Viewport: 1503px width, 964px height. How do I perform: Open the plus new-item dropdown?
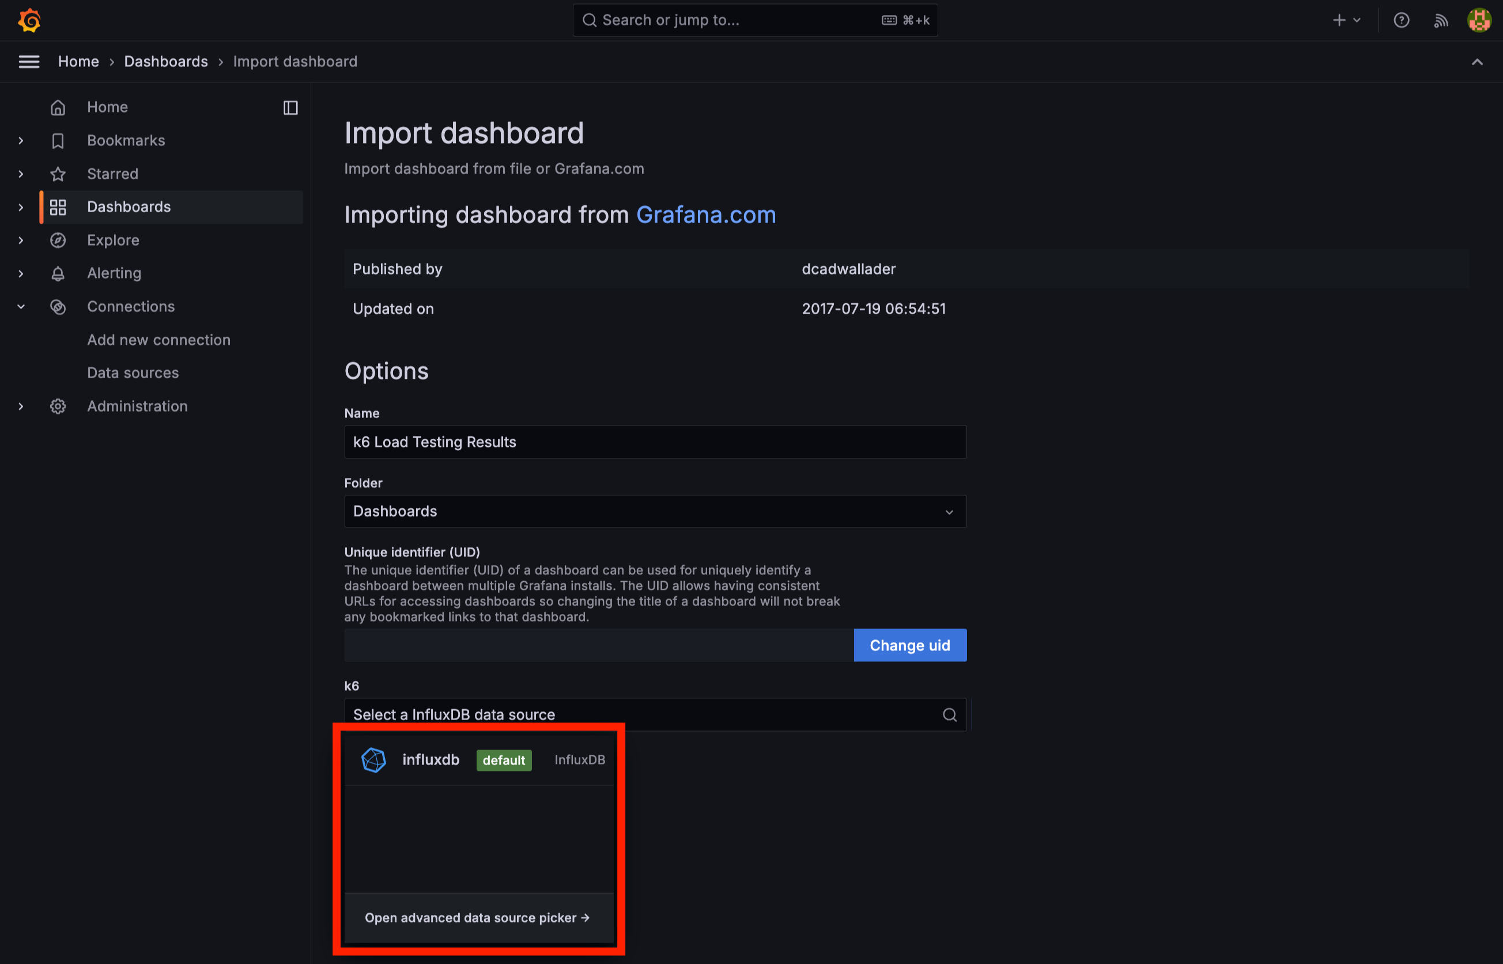(1346, 21)
